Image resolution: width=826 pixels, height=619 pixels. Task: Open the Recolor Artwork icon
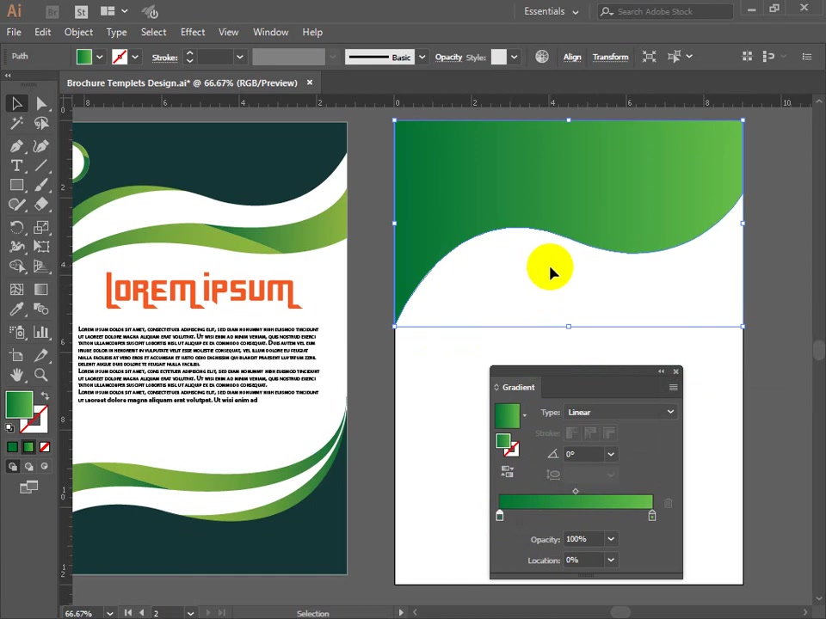[542, 57]
